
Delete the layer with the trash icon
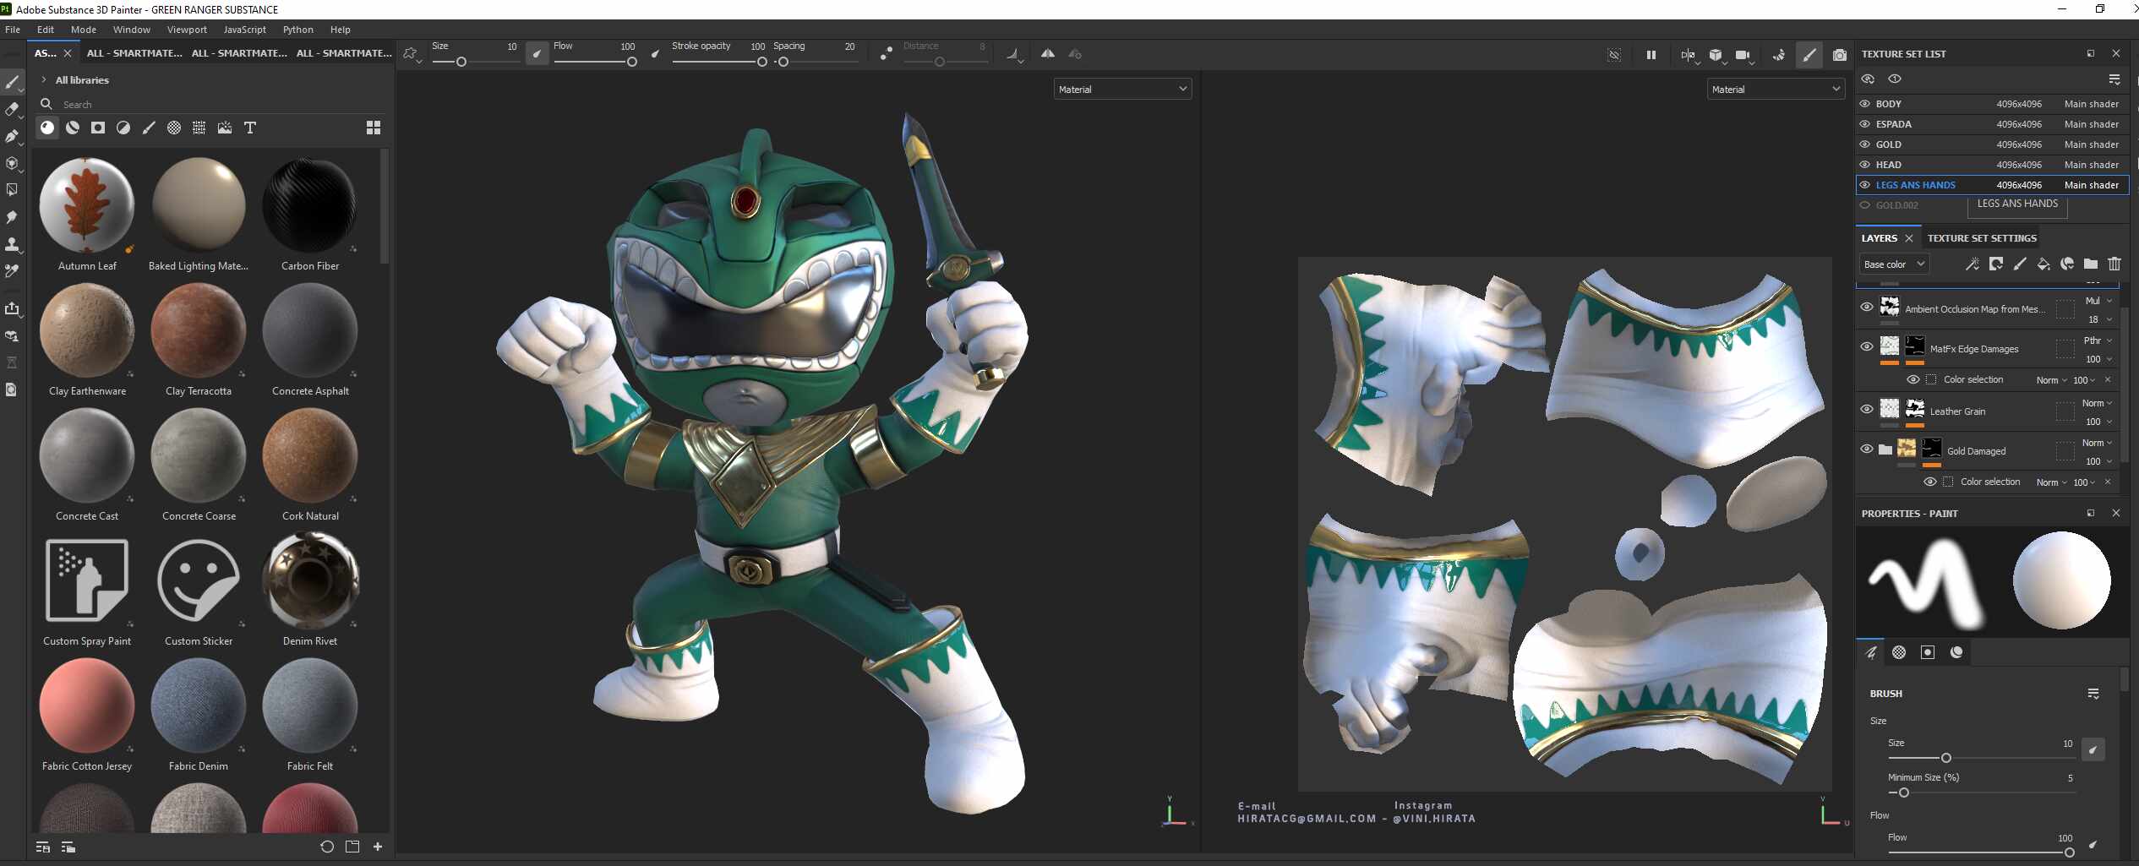coord(2114,264)
